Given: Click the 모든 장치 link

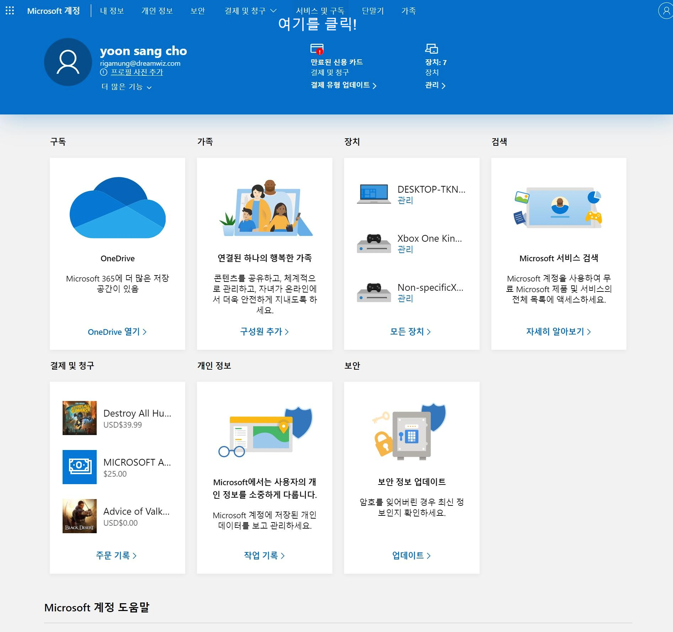Looking at the screenshot, I should (411, 332).
